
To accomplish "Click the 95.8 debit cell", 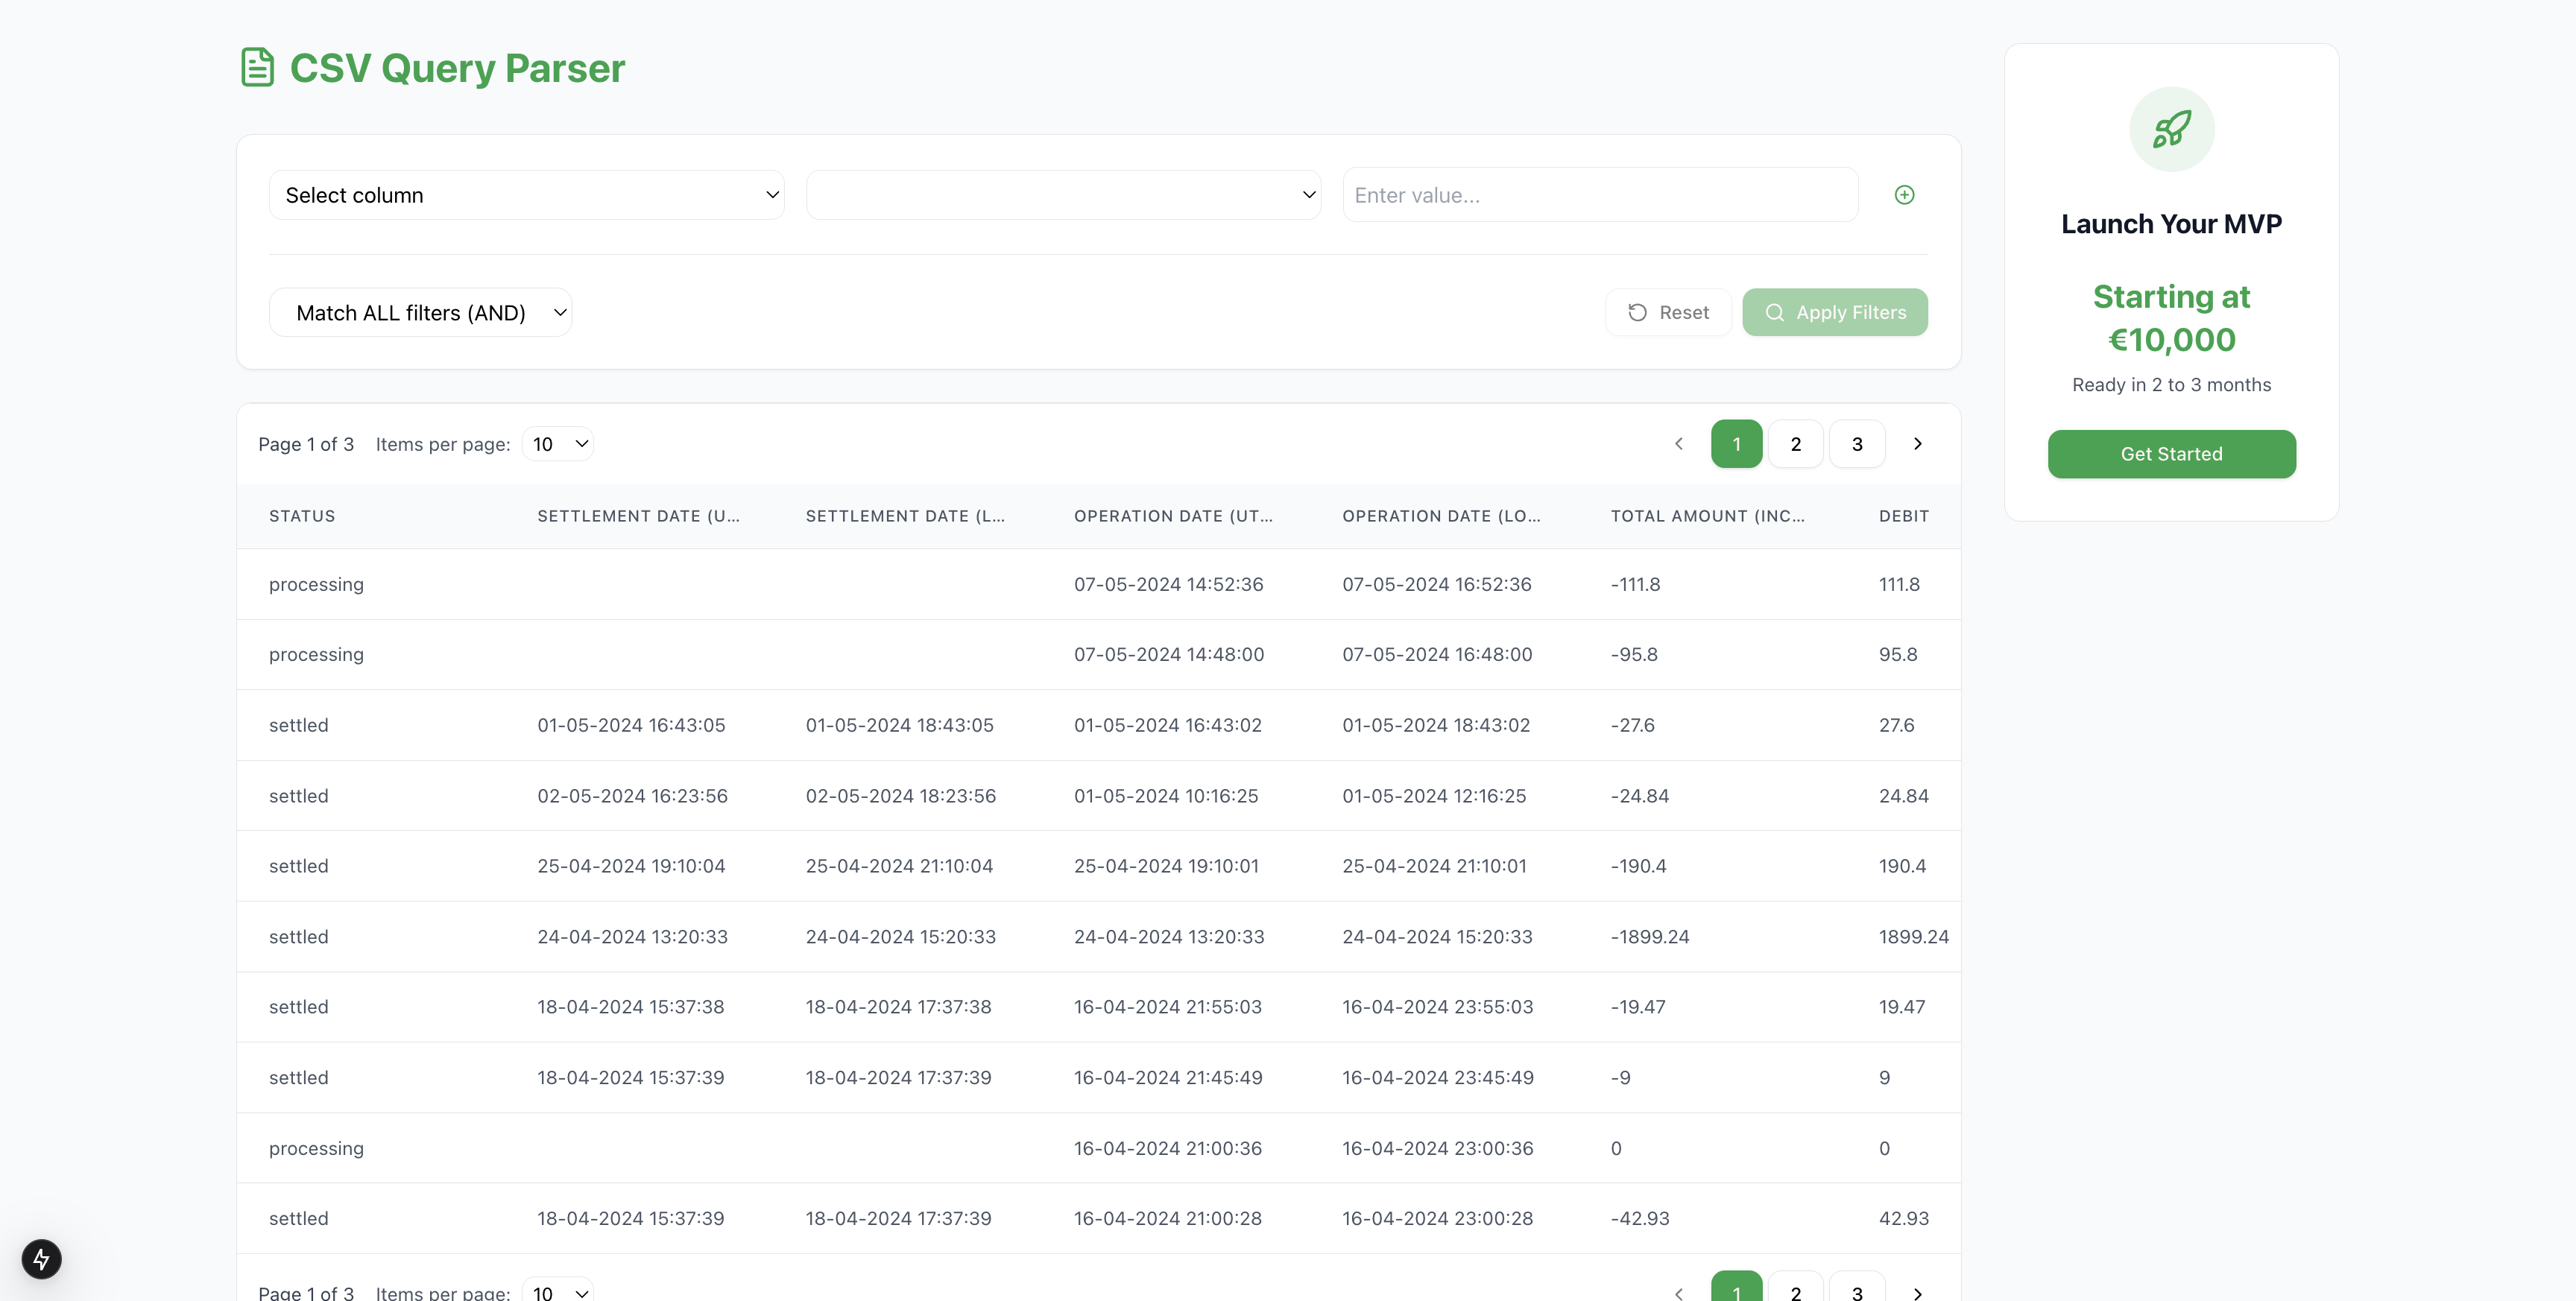I will tap(1898, 654).
